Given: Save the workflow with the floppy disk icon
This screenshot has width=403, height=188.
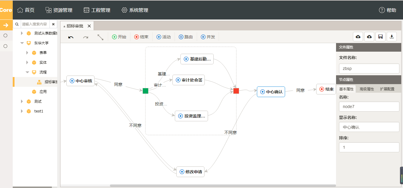Looking at the screenshot, I should coord(380,37).
